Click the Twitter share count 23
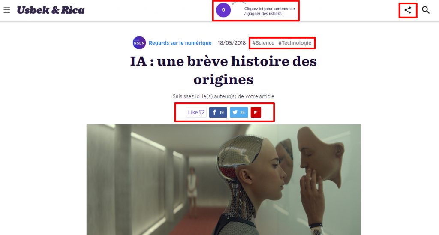Image resolution: width=439 pixels, height=235 pixels. click(243, 113)
